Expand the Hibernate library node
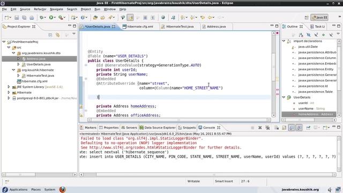 pyautogui.click(x=9, y=92)
